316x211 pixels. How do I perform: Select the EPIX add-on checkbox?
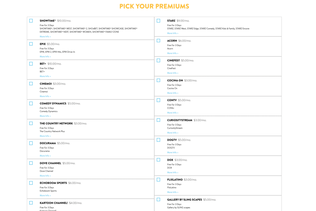[31, 44]
